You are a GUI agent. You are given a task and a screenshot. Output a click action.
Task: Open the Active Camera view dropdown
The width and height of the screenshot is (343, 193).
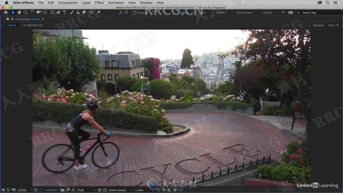point(119,190)
